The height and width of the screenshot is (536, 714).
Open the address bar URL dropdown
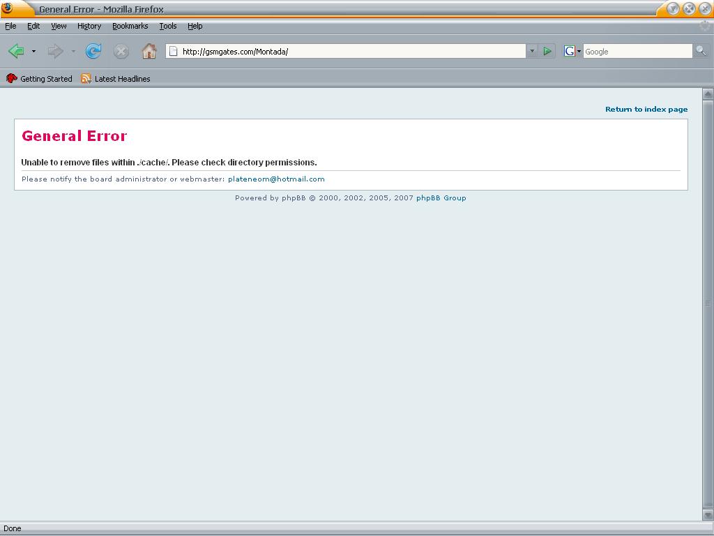click(532, 51)
